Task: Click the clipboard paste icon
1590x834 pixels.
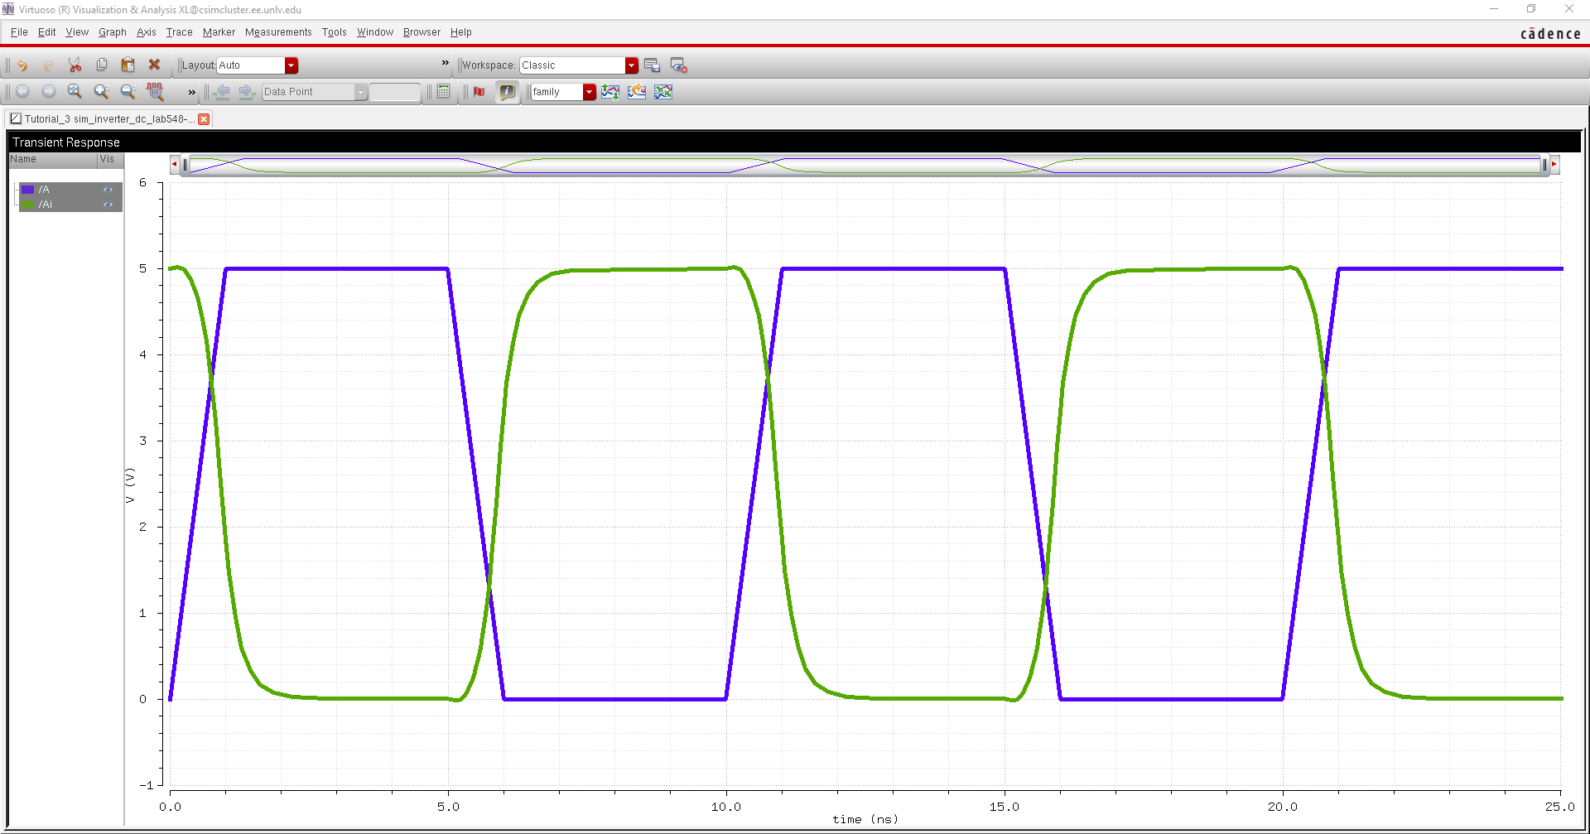Action: tap(128, 65)
